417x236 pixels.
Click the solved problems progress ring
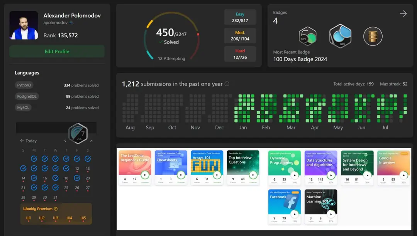point(171,36)
